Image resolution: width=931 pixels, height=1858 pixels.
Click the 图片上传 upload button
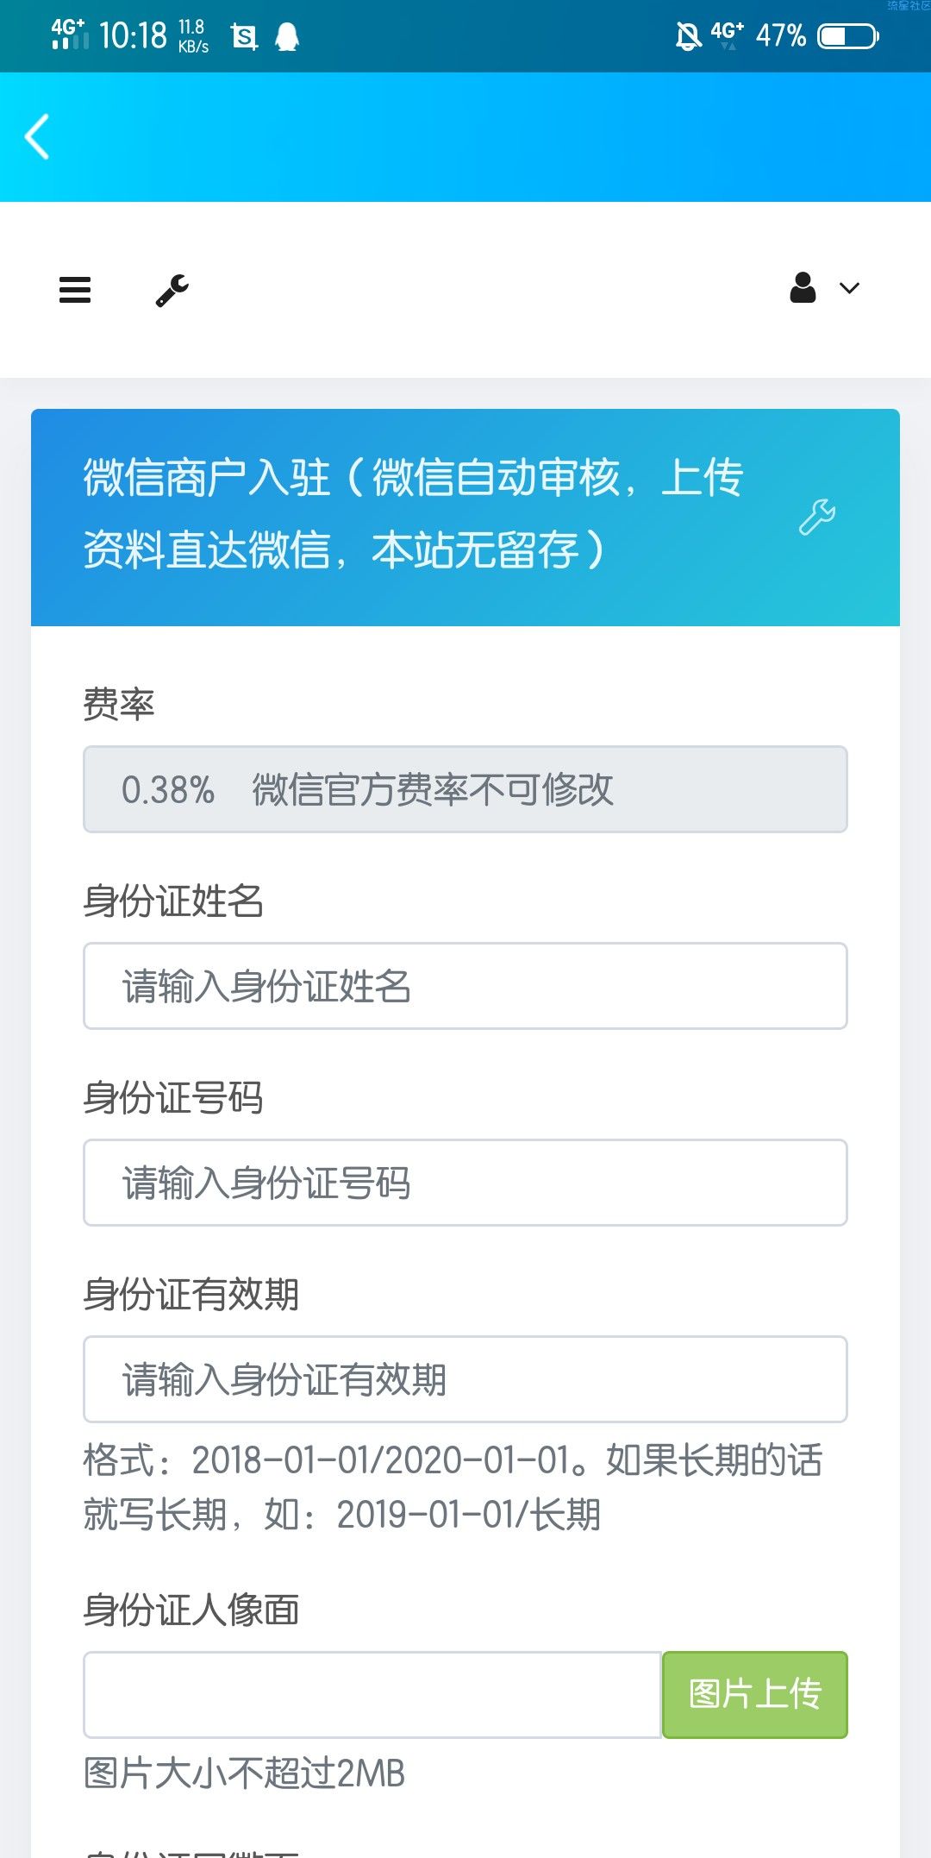(x=755, y=1694)
